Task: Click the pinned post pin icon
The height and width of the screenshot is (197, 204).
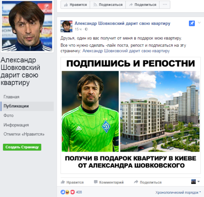Action: pos(192,23)
